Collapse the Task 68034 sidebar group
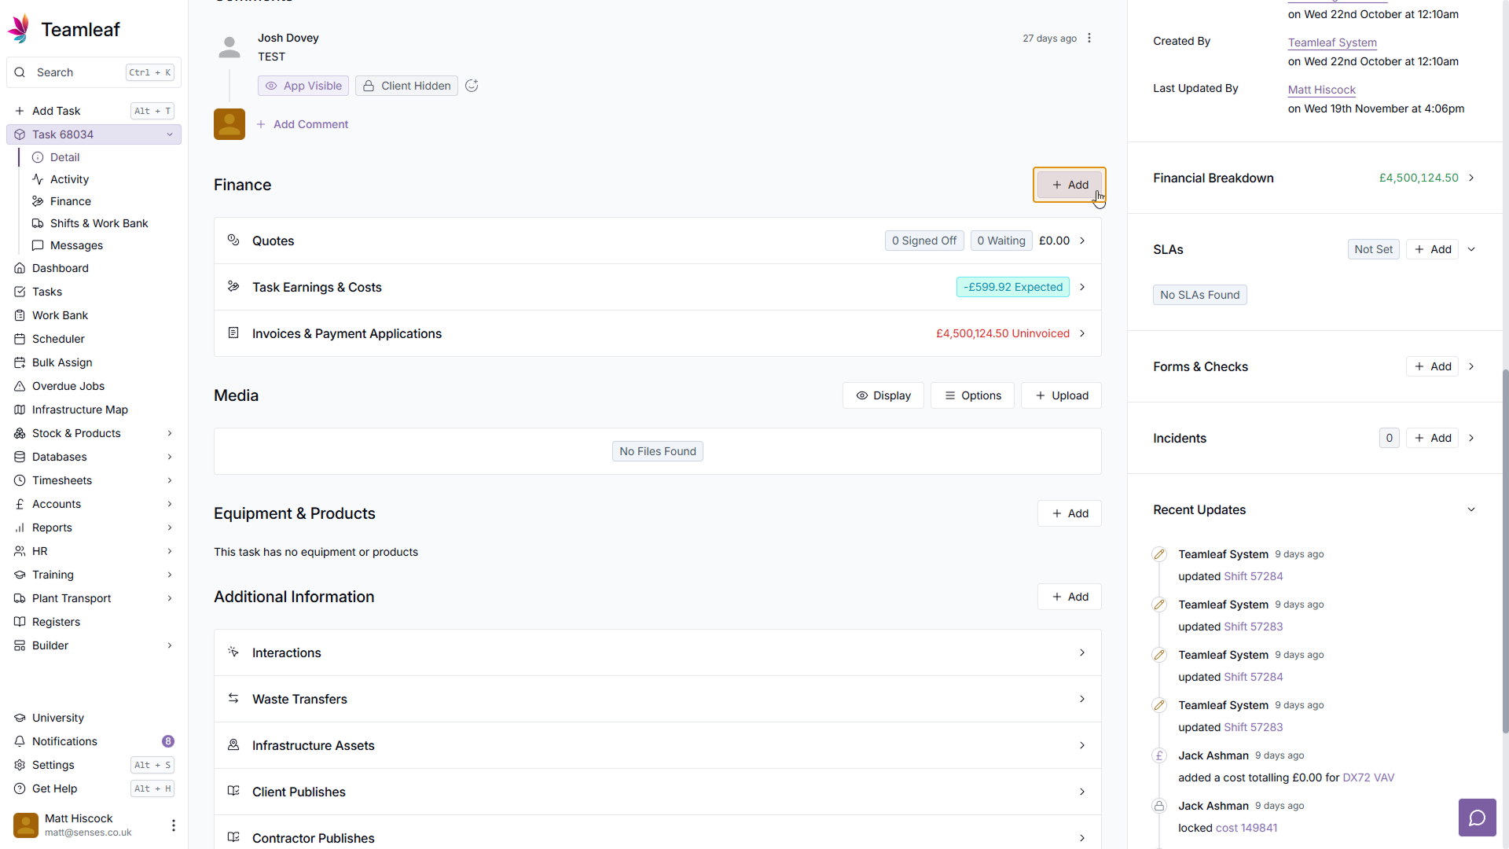The height and width of the screenshot is (849, 1509). [x=170, y=134]
